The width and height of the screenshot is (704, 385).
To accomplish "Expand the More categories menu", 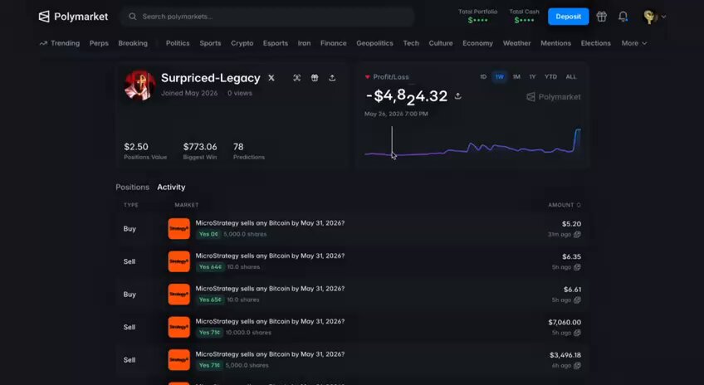I will (633, 43).
